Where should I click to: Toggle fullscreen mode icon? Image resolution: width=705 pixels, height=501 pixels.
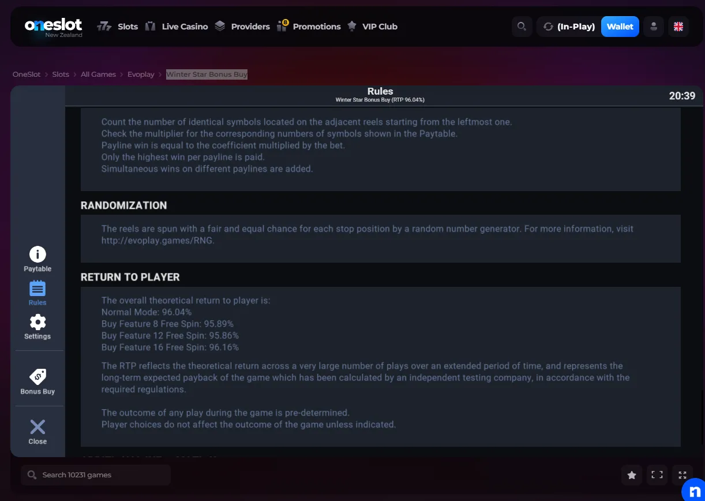point(657,475)
